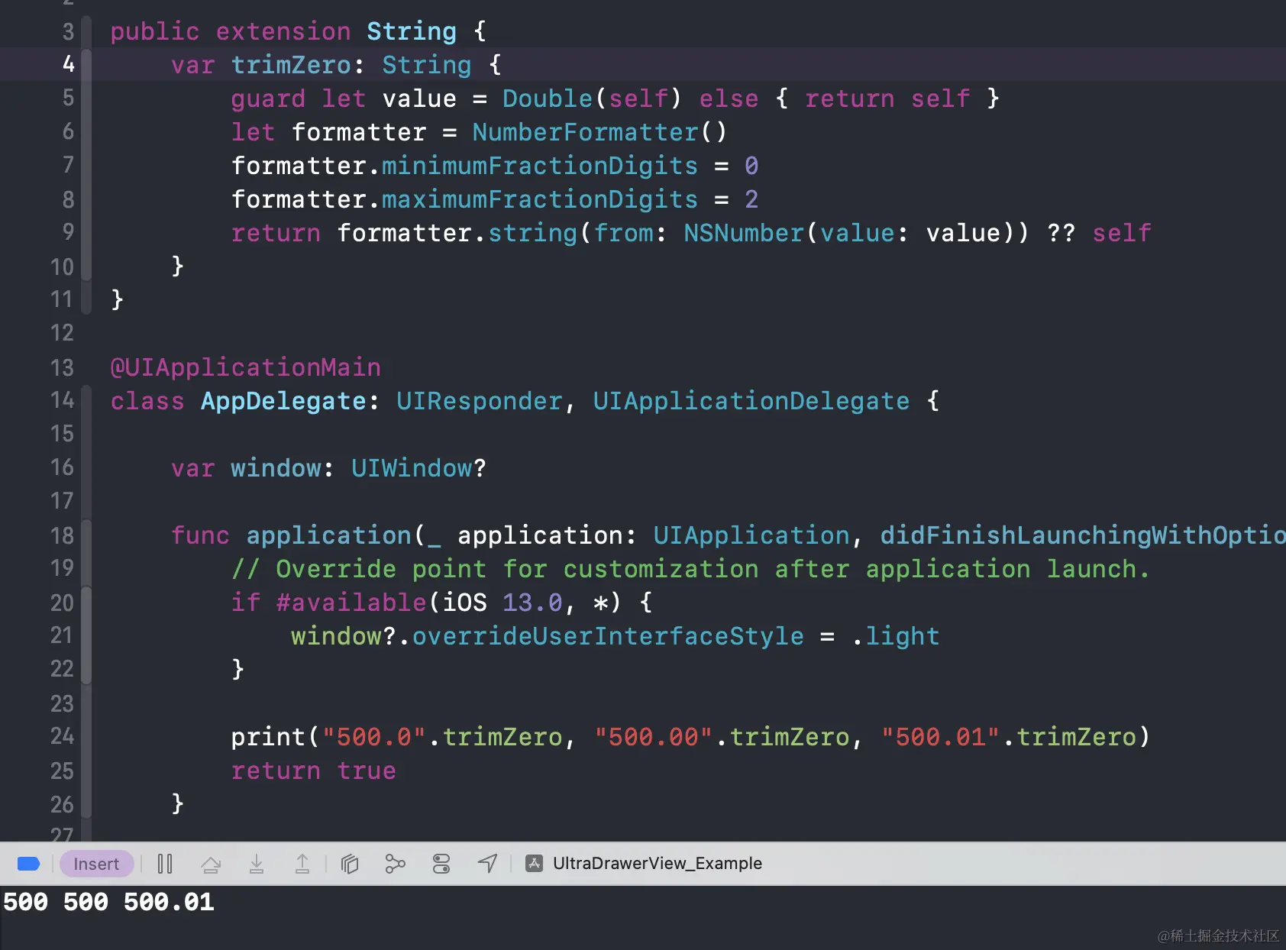Screen dimensions: 1286x950
Task: Click didFinishLaunchingWithOptions parameter label on line 18
Action: click(1083, 535)
